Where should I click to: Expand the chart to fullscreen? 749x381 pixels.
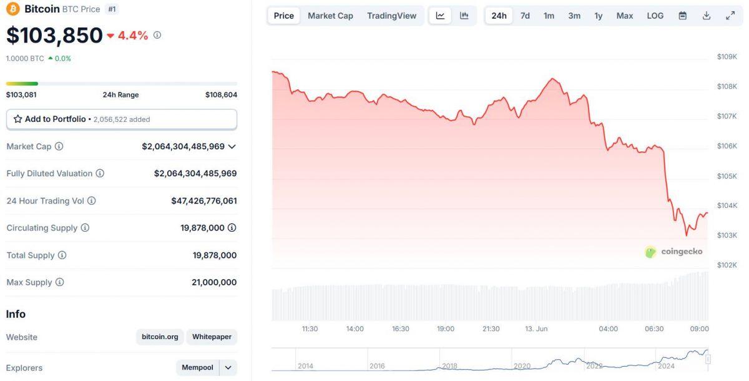[730, 16]
